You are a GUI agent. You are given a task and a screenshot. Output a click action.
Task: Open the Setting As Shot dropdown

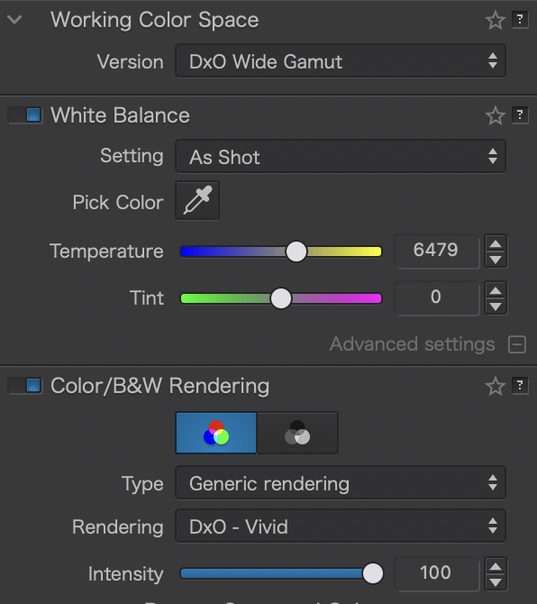pos(341,157)
